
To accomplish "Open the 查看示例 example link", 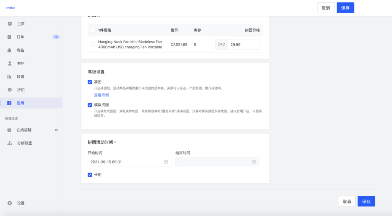I will 101,95.
